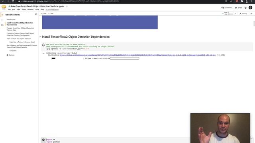This screenshot has width=255, height=143.
Task: Run the import os cell
Action: [43, 140]
